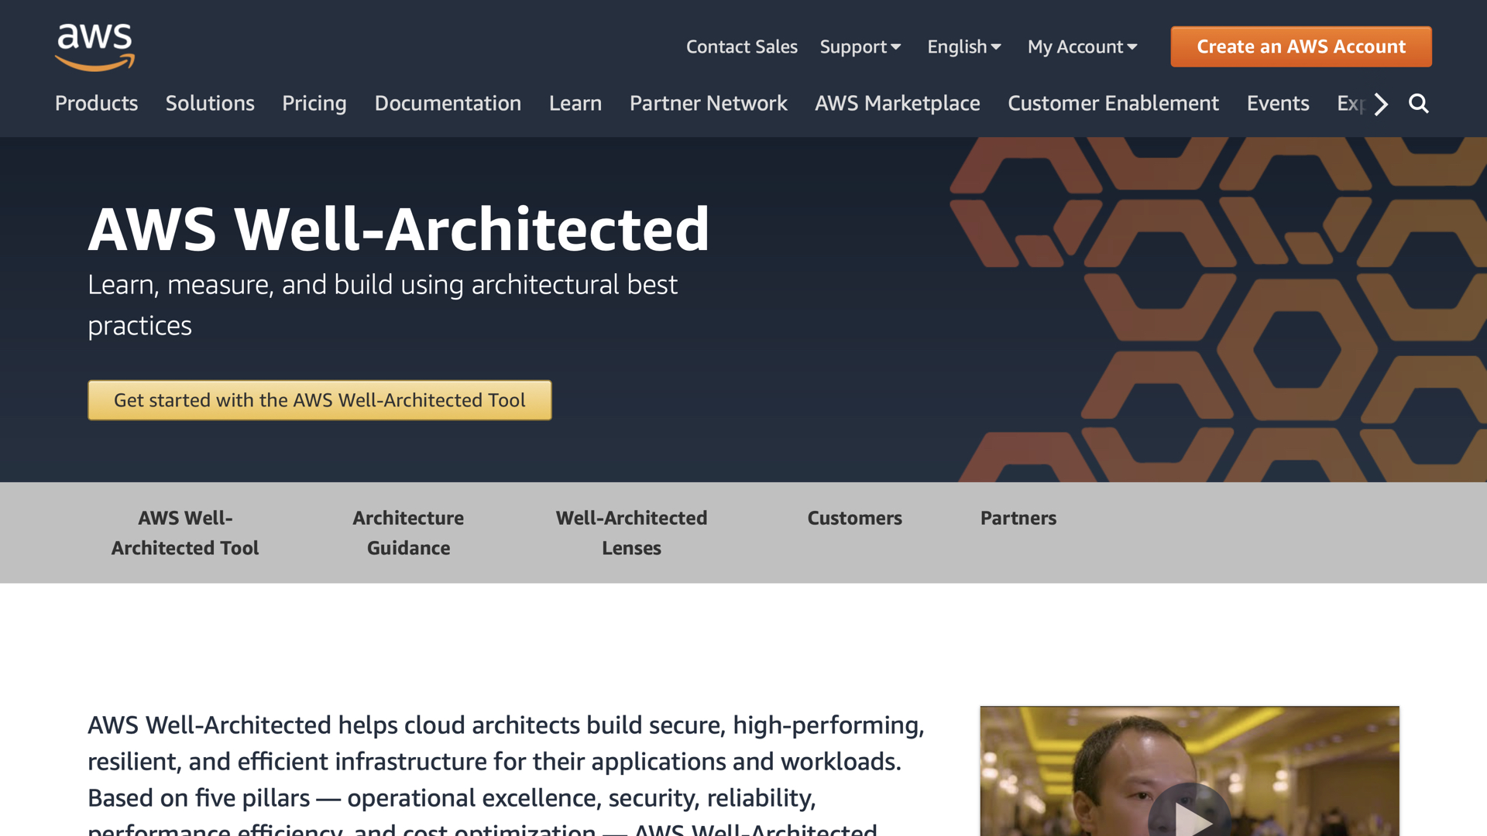Expand the My Account dropdown
Viewport: 1487px width, 836px height.
click(1082, 47)
